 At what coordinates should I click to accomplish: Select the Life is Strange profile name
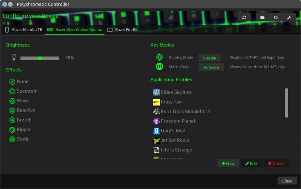(x=177, y=150)
